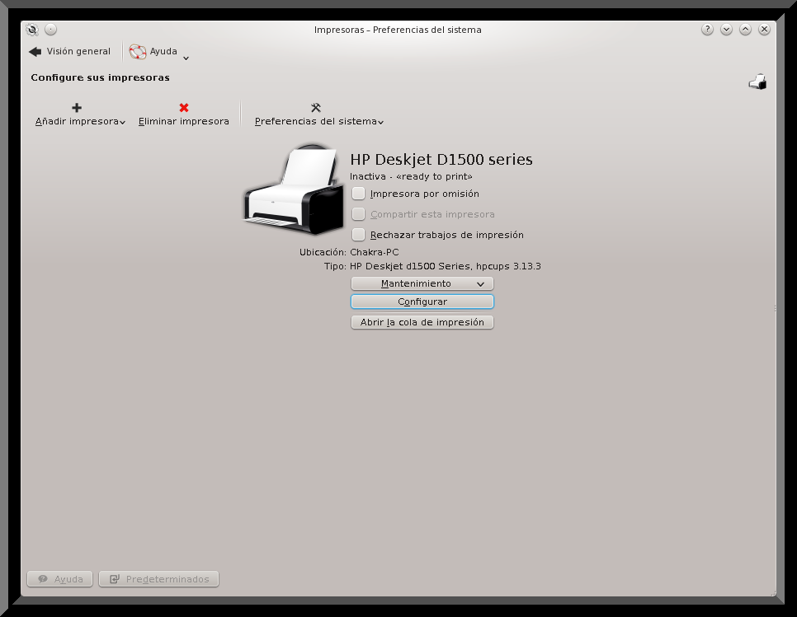
Task: Enable Impresora por omisión checkbox
Action: click(x=358, y=194)
